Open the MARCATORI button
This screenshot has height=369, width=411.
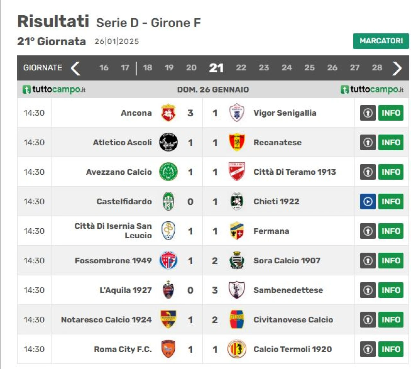[x=381, y=41]
